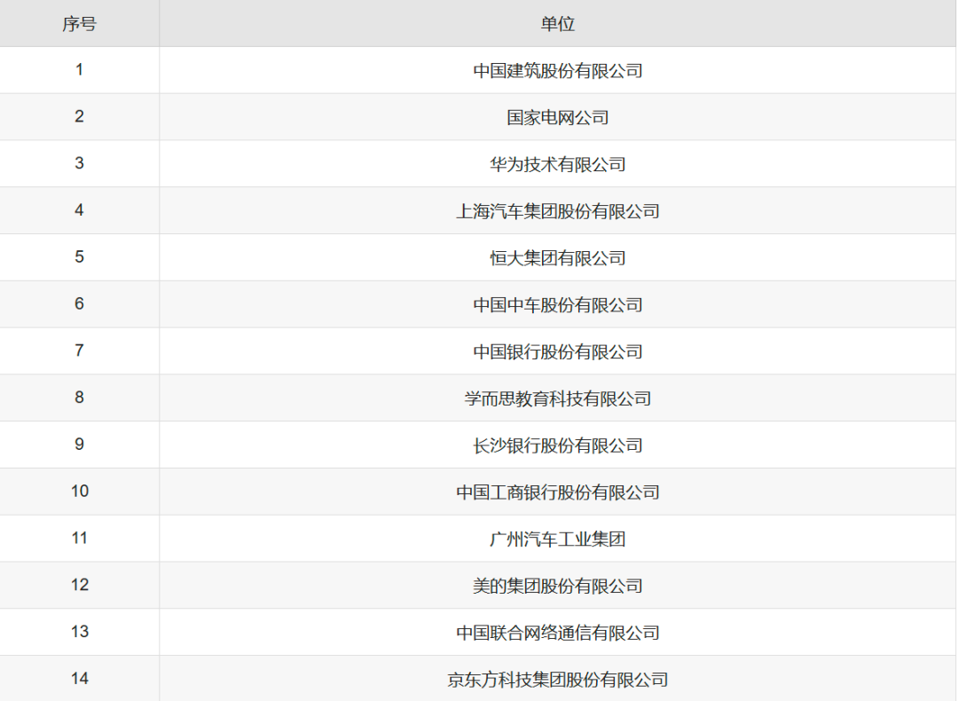The width and height of the screenshot is (958, 701).
Task: Click the 单位 column header
Action: point(558,24)
